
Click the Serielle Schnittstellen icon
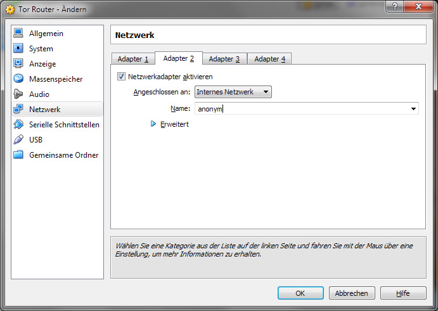click(x=18, y=124)
